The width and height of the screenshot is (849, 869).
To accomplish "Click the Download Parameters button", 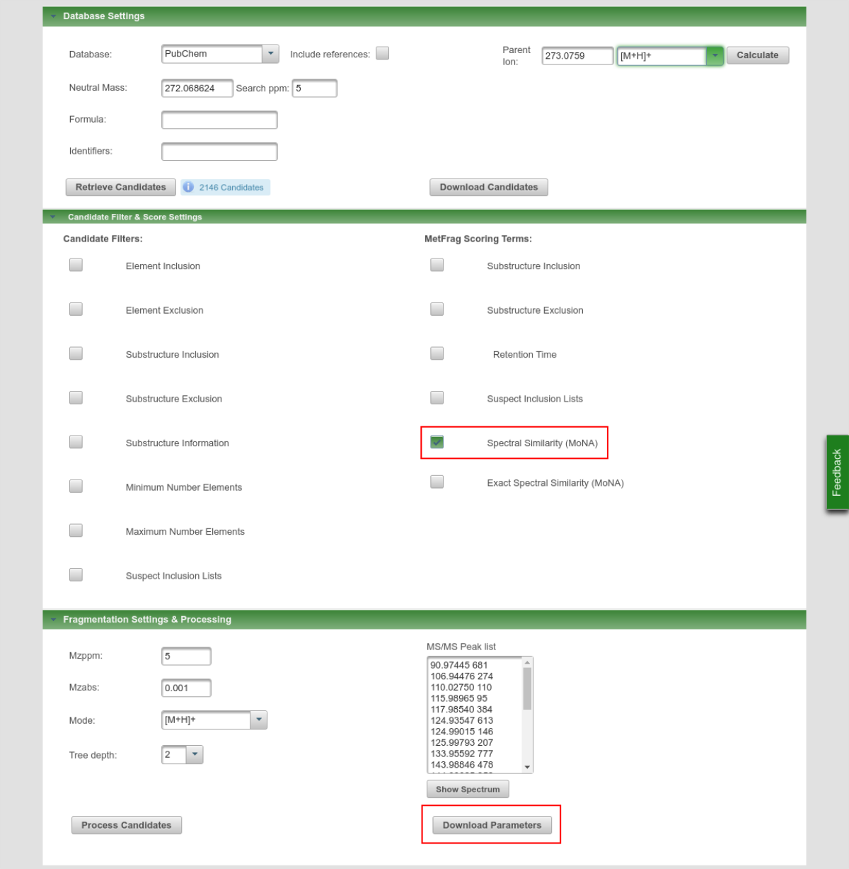I will 492,825.
